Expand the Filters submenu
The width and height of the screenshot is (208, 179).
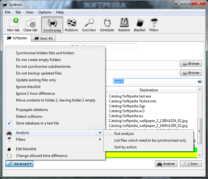coord(55,139)
